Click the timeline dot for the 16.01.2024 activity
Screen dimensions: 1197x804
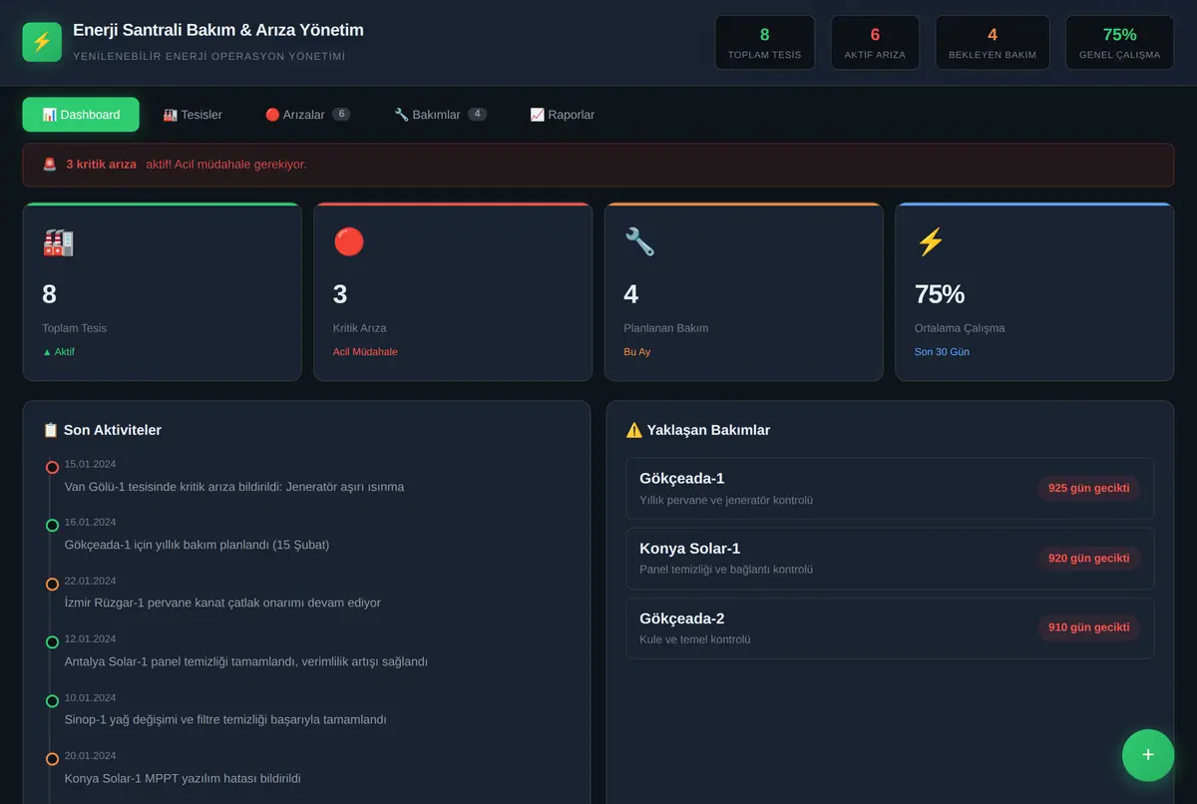tap(52, 526)
